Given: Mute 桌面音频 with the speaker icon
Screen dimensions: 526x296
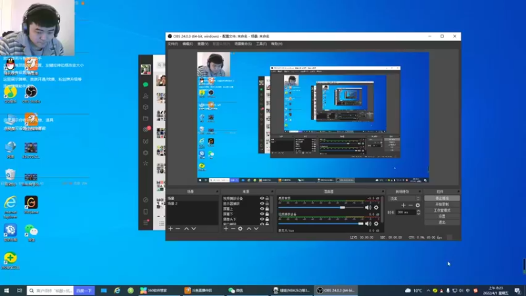Looking at the screenshot, I should click(x=368, y=207).
